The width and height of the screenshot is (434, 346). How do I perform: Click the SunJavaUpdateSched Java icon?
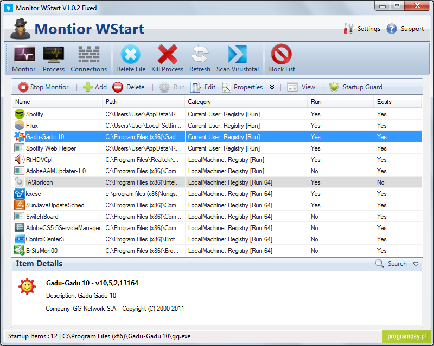click(x=20, y=205)
